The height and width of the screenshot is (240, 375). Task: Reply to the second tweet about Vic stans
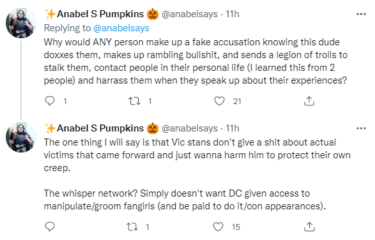point(50,227)
